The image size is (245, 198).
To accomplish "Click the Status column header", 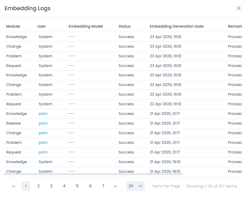I will point(124,26).
